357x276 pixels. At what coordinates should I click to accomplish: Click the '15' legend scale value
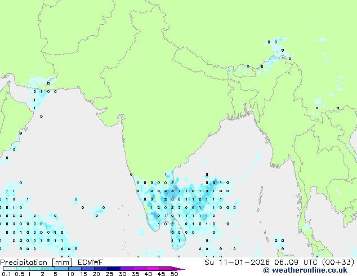coord(83,274)
